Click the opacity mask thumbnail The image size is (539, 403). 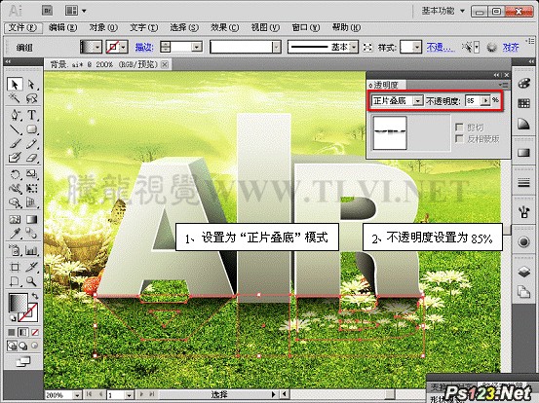click(x=390, y=132)
